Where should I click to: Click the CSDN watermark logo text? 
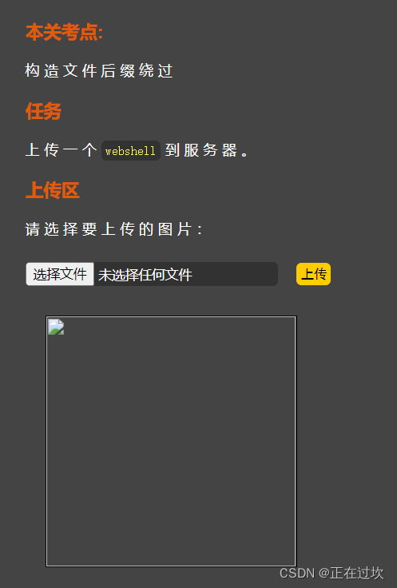tap(297, 573)
